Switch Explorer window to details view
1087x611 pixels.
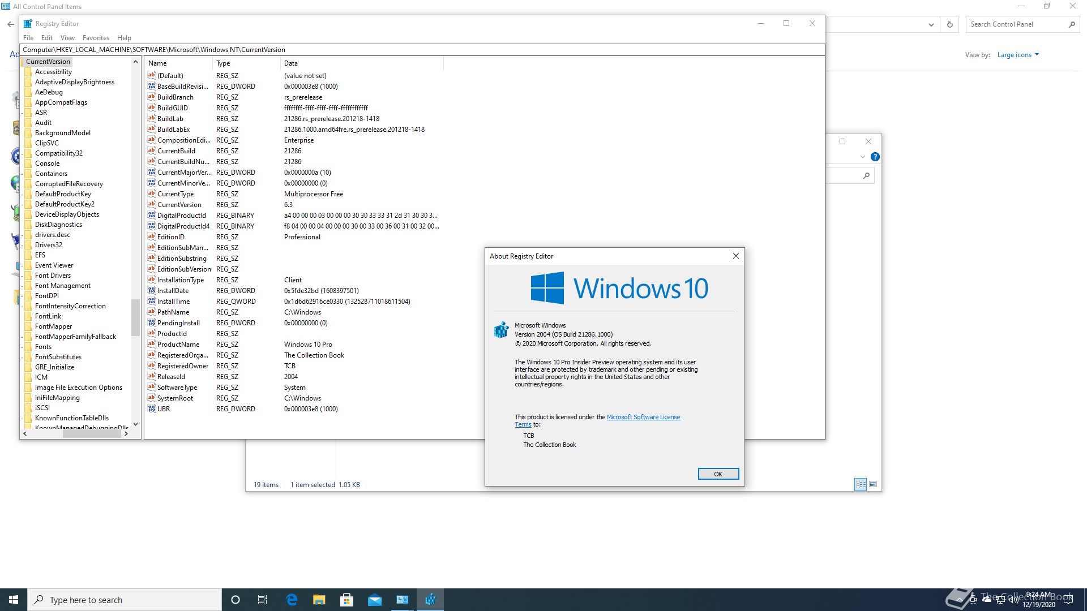861,484
